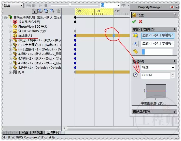Select the 配合 mates paperclip icon
Image resolution: width=181 pixels, height=141 pixels.
tap(15, 72)
